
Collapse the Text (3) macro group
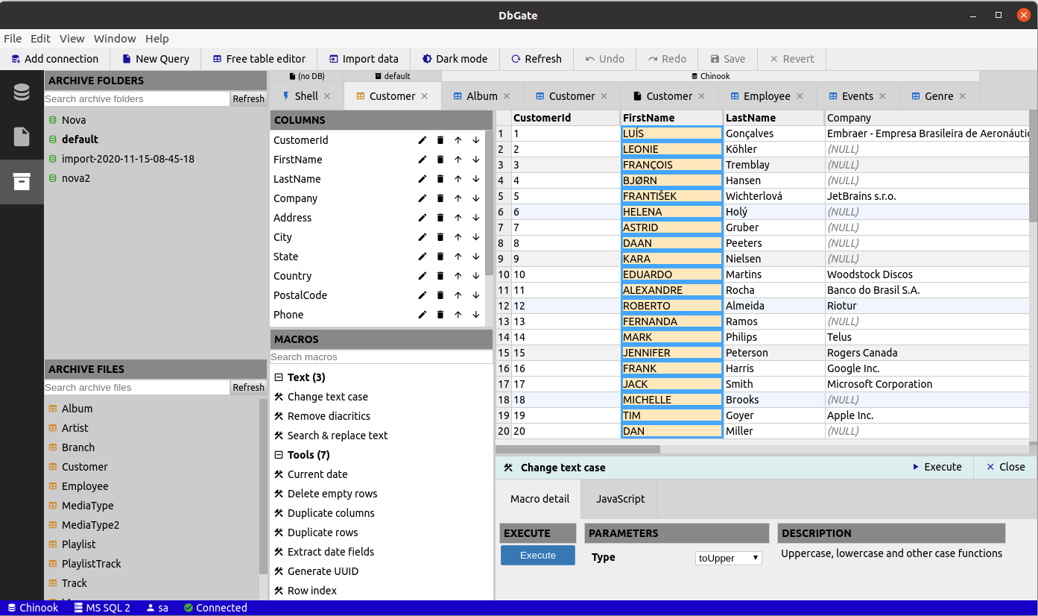point(279,377)
